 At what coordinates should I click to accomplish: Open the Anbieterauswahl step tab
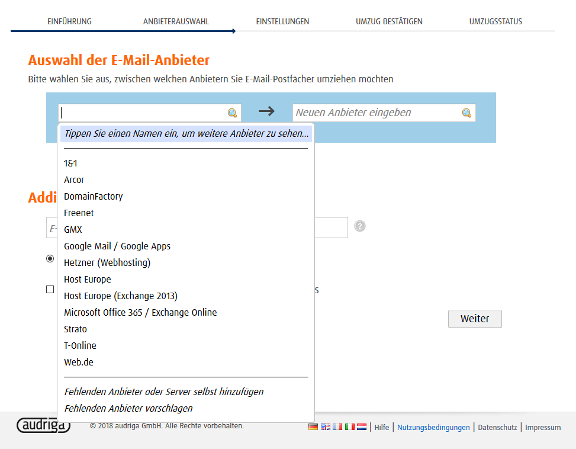tap(176, 21)
